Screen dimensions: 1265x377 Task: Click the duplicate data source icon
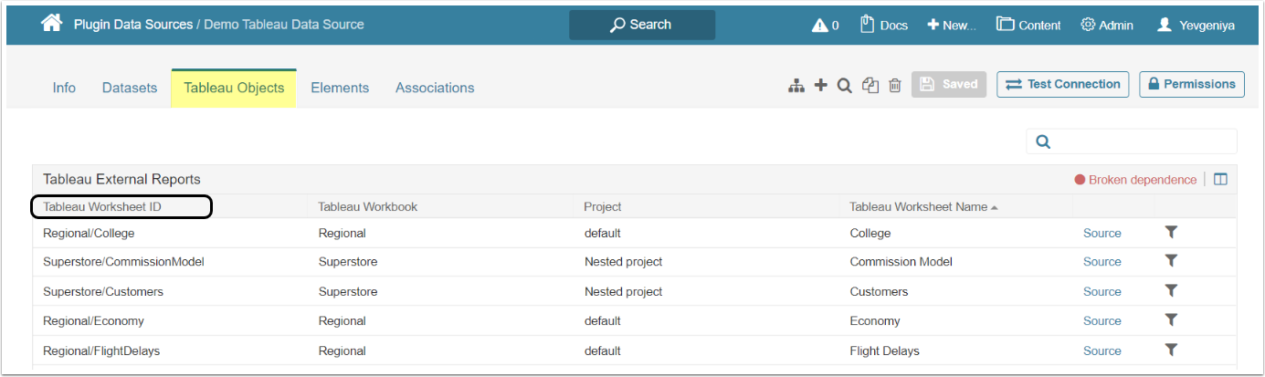coord(870,85)
